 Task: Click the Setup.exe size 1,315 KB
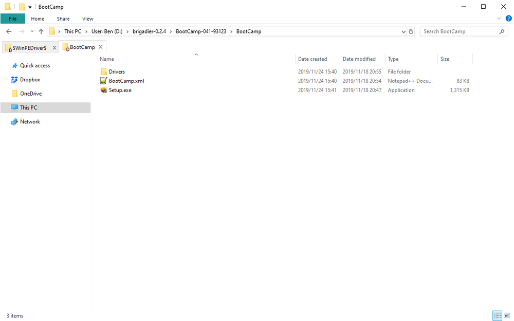pos(460,90)
